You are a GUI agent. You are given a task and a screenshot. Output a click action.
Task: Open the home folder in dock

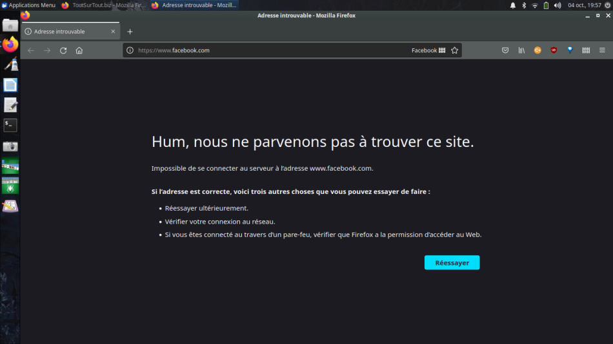tap(10, 26)
